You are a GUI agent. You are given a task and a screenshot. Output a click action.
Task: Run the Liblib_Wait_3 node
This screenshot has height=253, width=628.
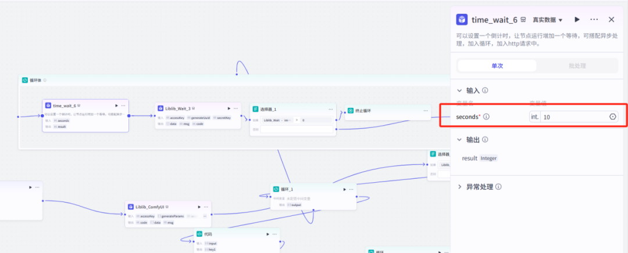click(229, 109)
